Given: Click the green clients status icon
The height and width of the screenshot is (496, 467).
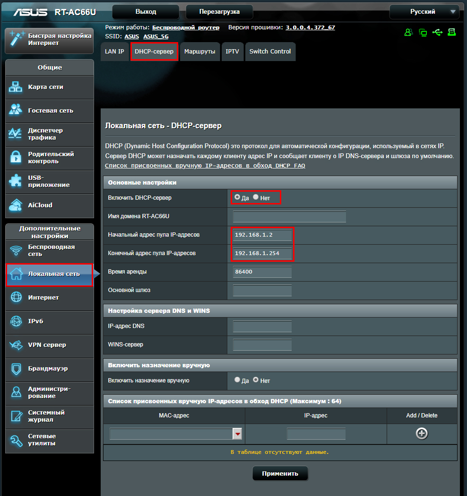Looking at the screenshot, I should point(408,32).
